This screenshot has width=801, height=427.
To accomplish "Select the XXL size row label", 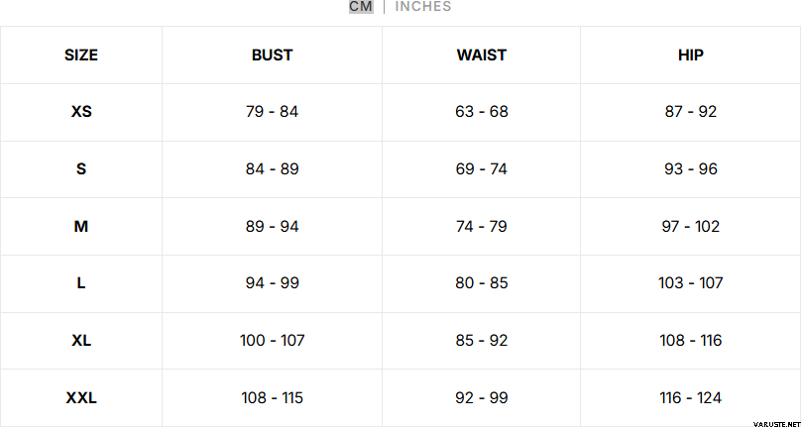I will pos(81,398).
